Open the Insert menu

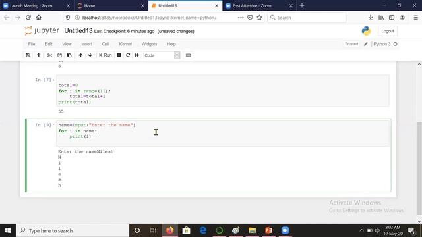click(x=86, y=44)
